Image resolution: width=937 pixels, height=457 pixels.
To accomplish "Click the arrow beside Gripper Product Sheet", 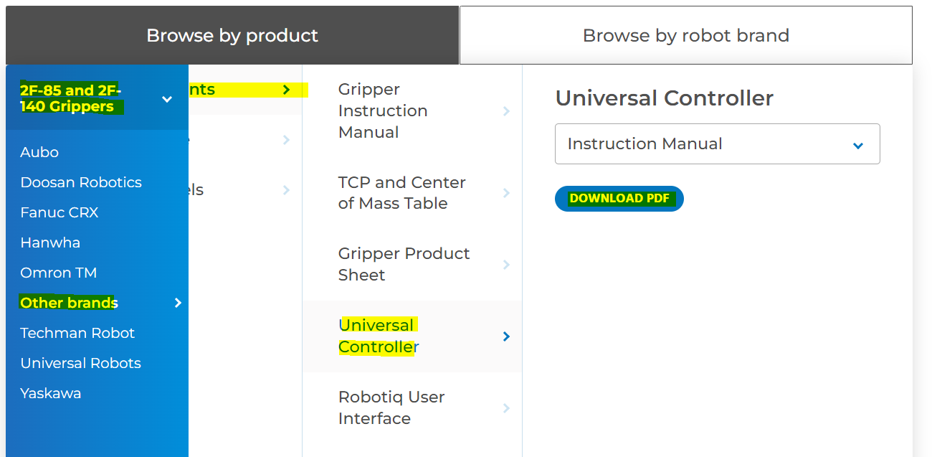I will 507,264.
